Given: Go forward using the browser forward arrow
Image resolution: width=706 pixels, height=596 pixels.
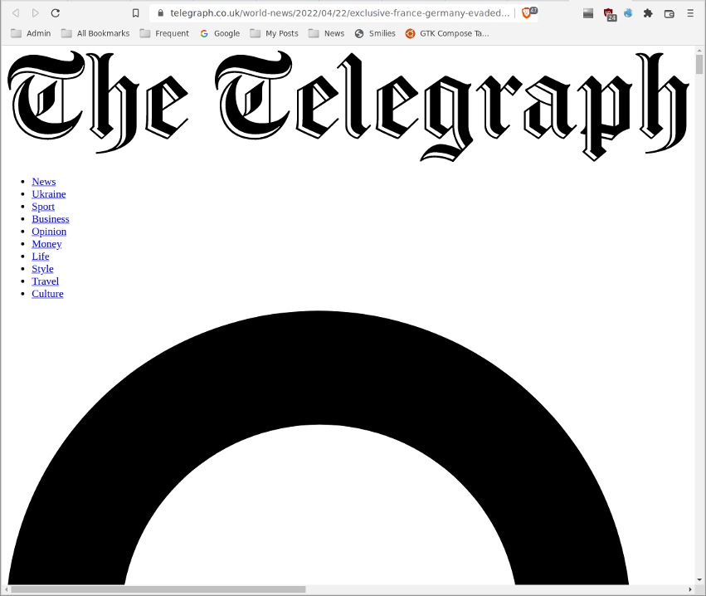Looking at the screenshot, I should point(35,13).
